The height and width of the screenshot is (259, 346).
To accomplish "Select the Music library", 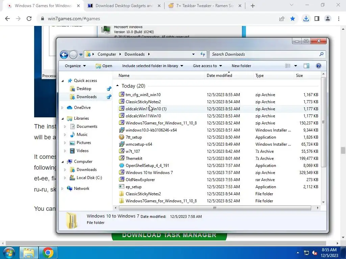I will point(82,135).
